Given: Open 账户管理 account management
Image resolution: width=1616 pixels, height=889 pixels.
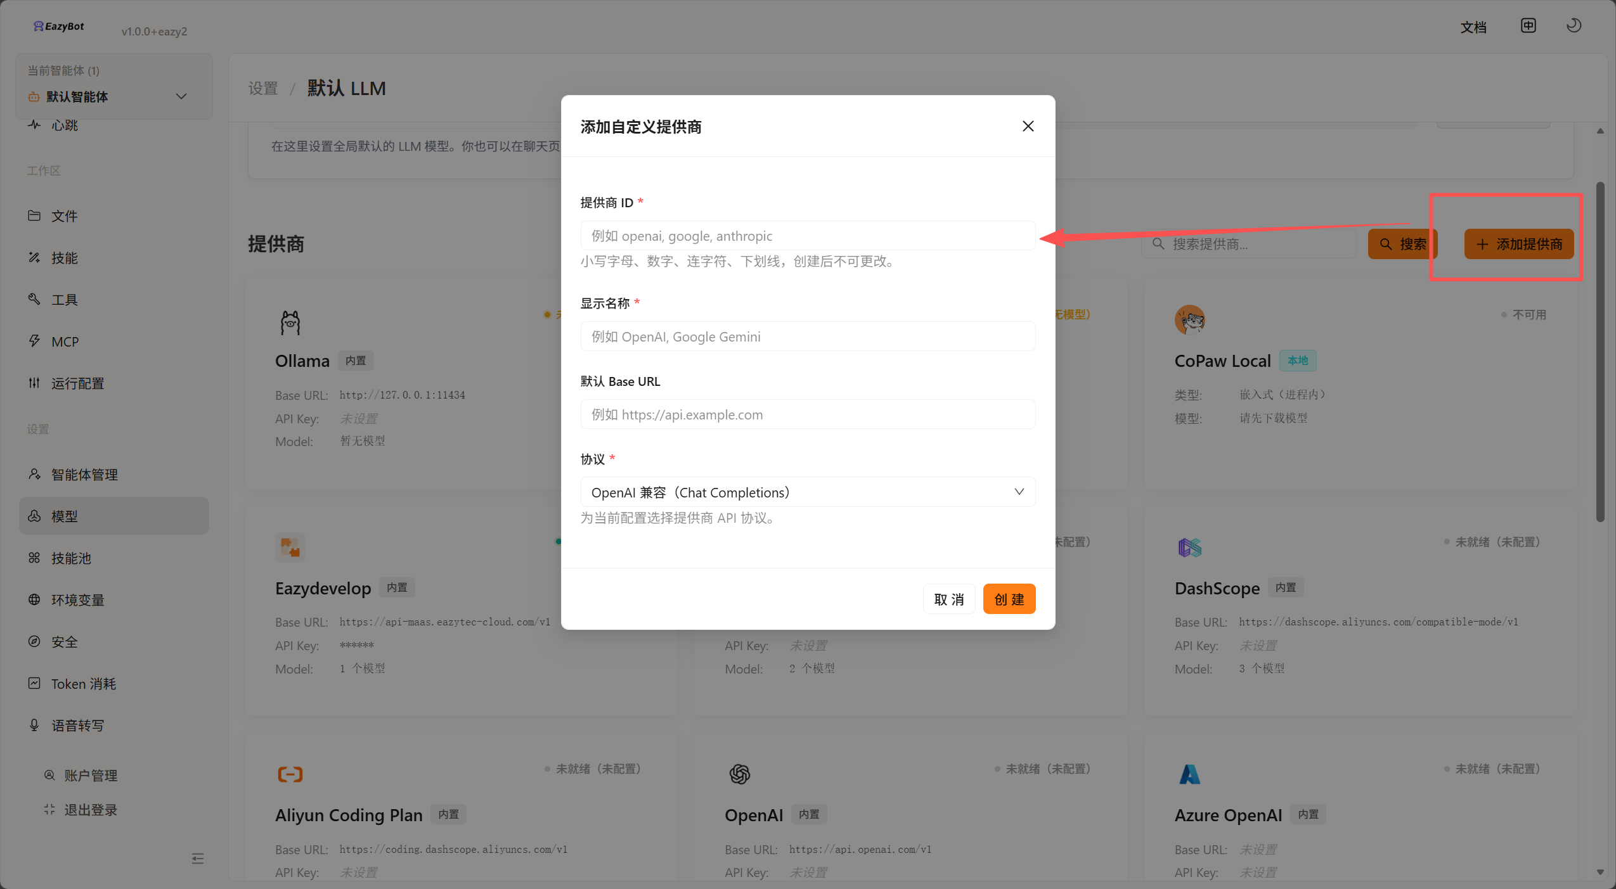Looking at the screenshot, I should coord(81,776).
